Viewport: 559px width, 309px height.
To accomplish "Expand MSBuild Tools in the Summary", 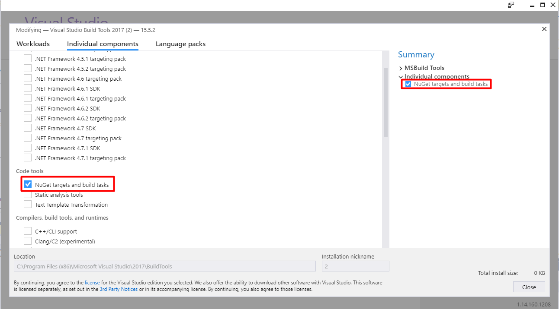I will [401, 68].
